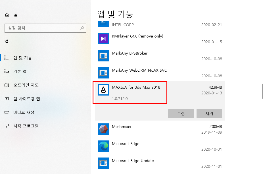This screenshot has width=263, height=174.
Task: Click the app list vertical scrollbar
Action: click(262, 91)
